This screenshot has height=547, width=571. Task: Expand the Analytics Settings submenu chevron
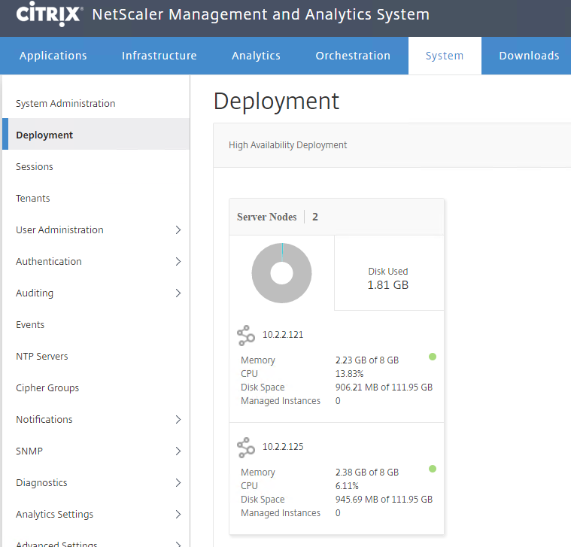pos(178,514)
